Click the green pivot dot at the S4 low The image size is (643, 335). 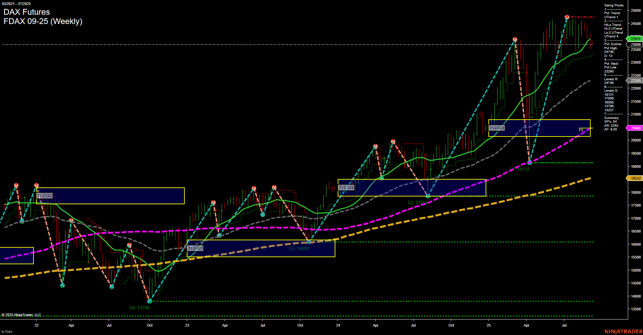pyautogui.click(x=150, y=301)
